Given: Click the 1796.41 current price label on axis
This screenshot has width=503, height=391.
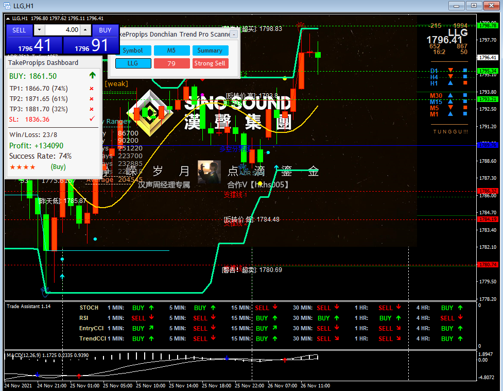Looking at the screenshot, I should (488, 58).
